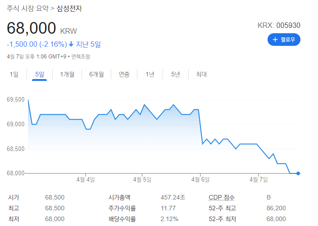Click the 4월 7일 axis label
Viewport: 318px width, 226px height.
pos(259,179)
